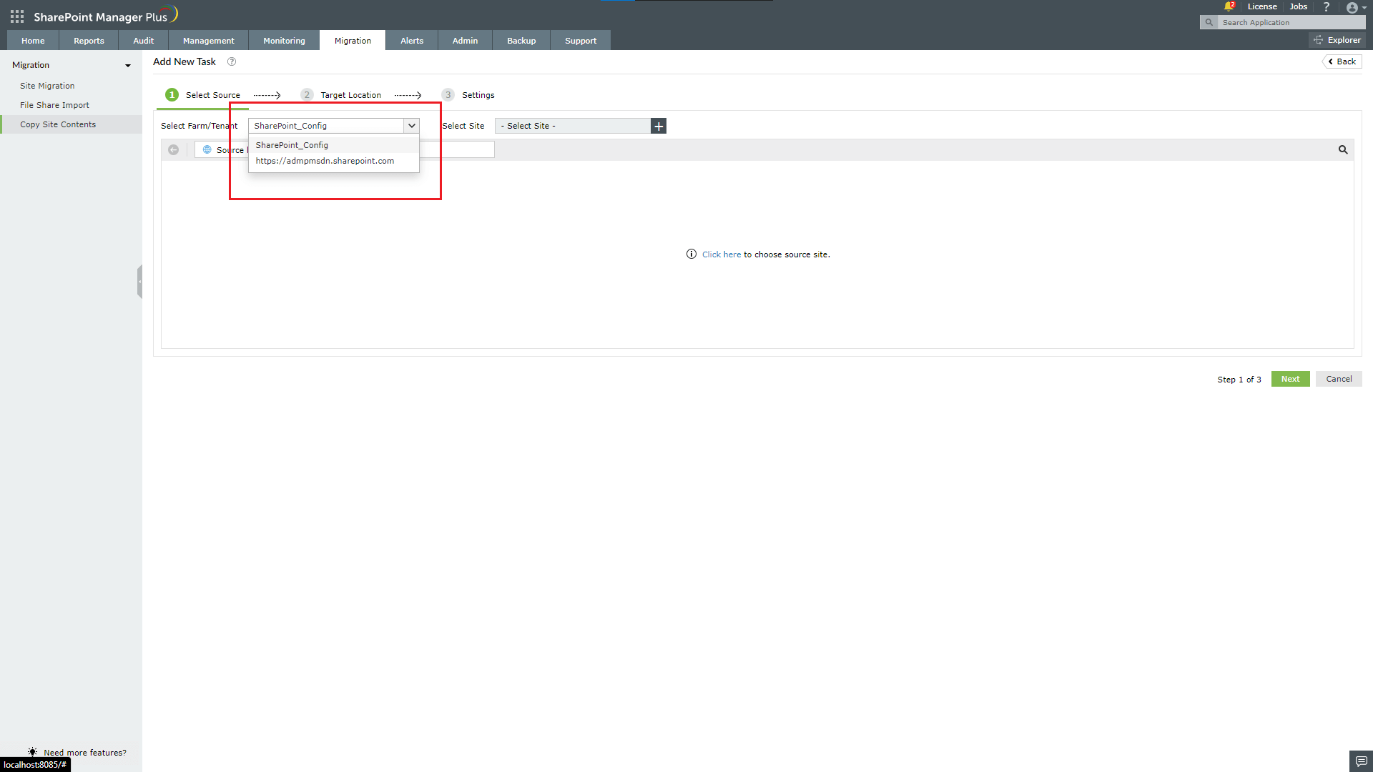Click the globe icon beside Source

click(x=207, y=149)
